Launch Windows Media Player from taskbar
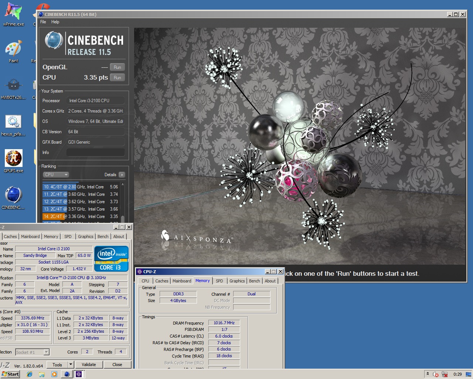Screen dimensions: 473x379 (x=54, y=374)
